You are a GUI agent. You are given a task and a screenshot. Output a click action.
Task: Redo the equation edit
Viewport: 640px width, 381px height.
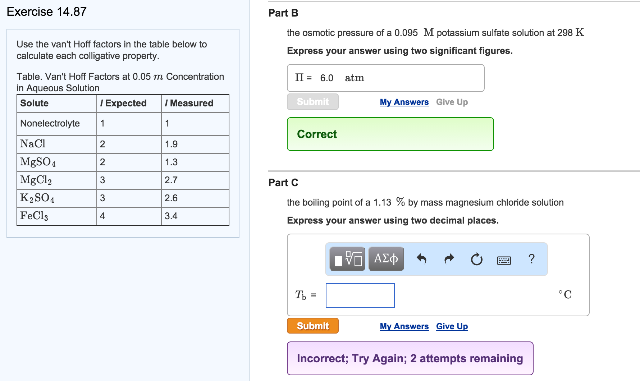(x=449, y=258)
